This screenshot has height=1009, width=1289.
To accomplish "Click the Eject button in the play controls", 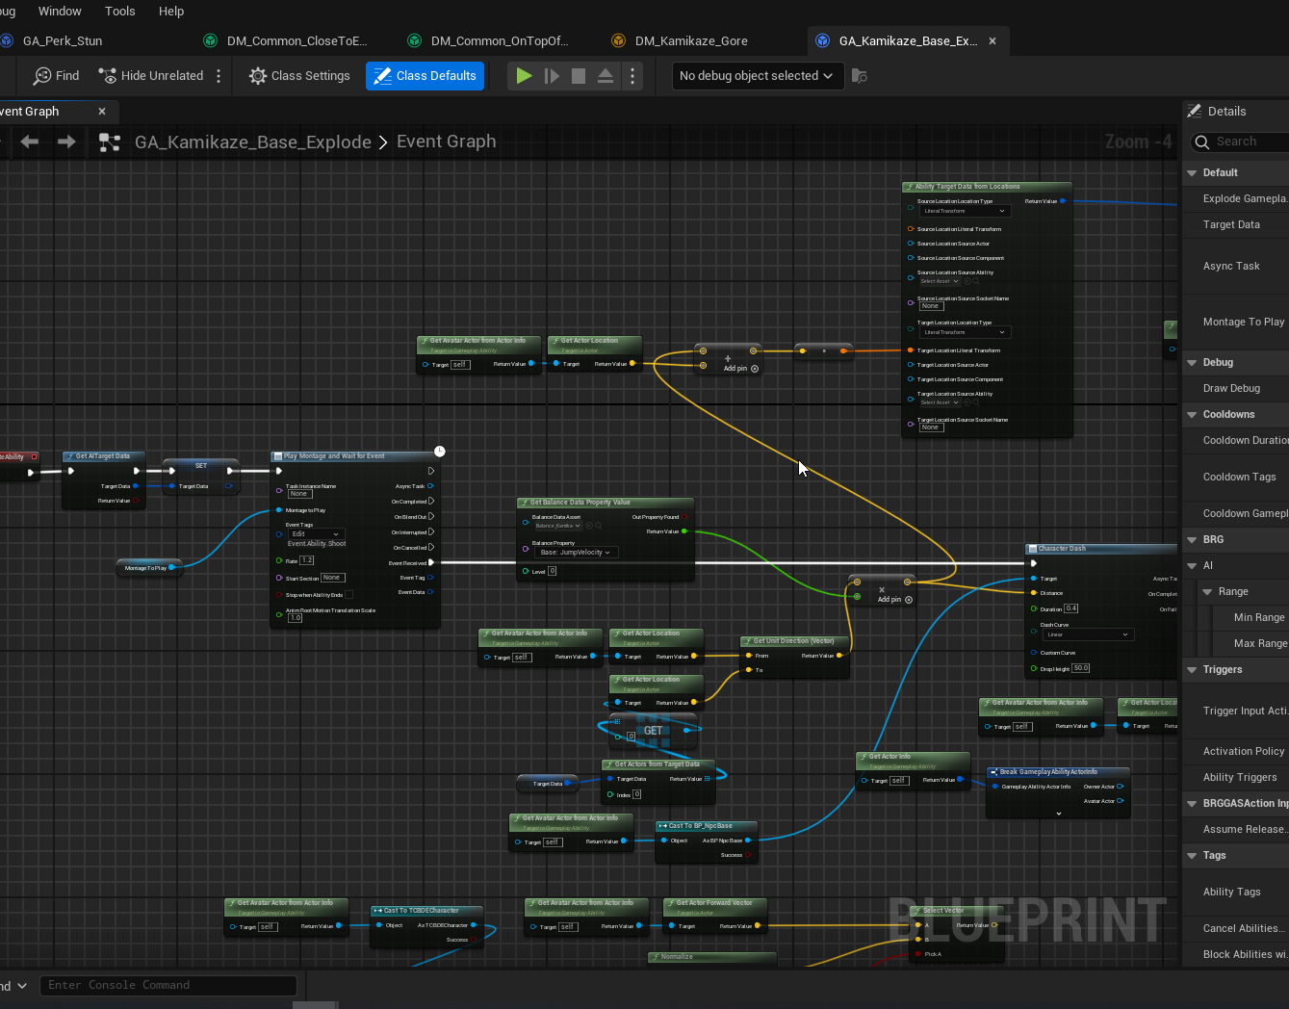I will tap(606, 76).
